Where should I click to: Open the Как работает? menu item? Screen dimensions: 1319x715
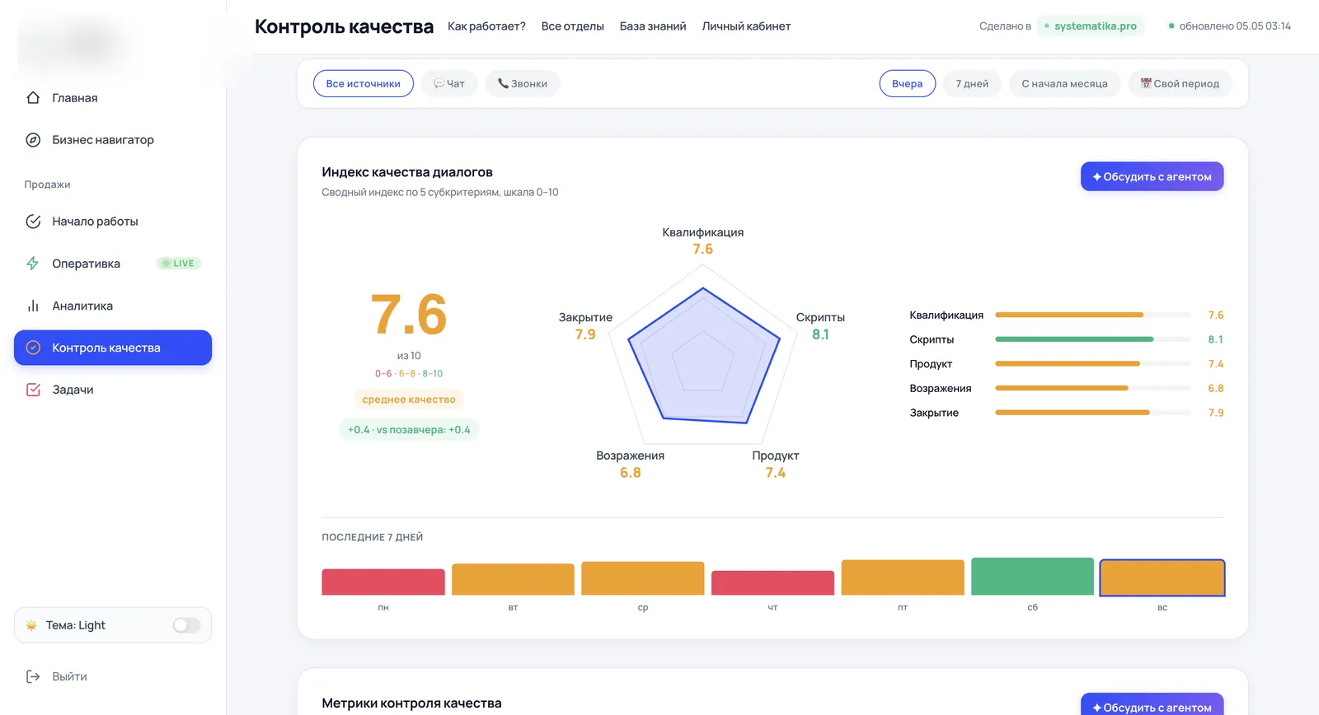486,26
